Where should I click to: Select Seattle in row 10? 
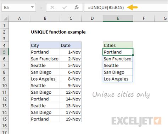click(x=45, y=86)
